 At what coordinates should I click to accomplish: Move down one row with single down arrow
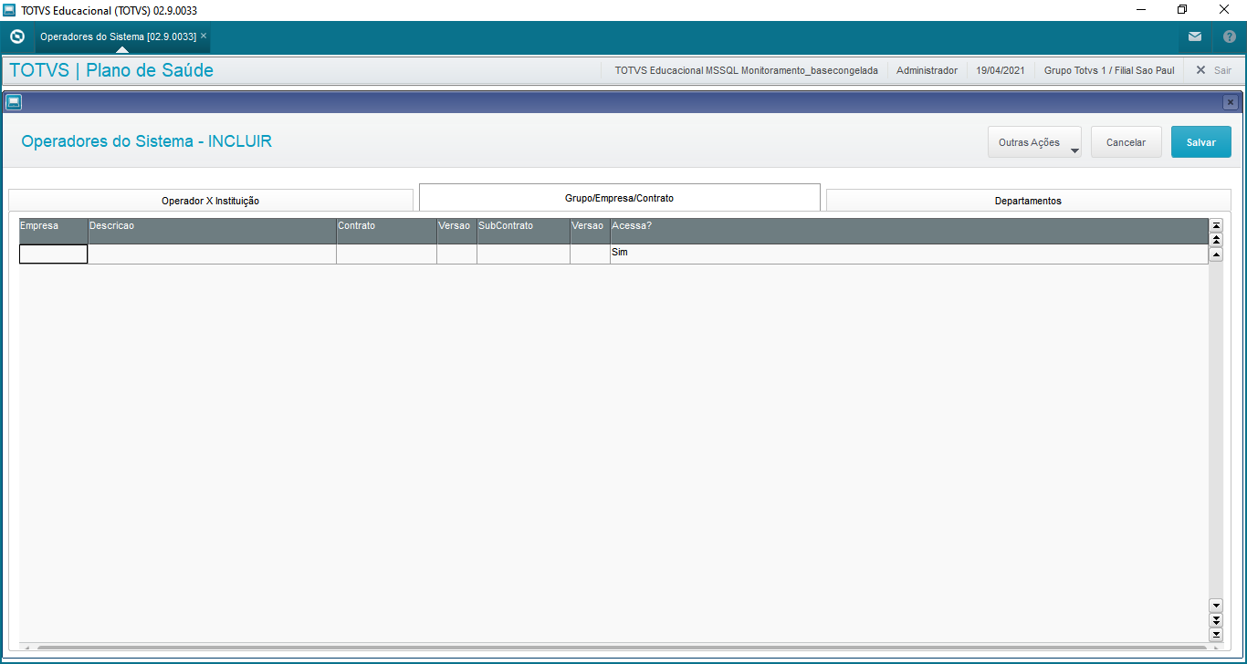(1216, 606)
